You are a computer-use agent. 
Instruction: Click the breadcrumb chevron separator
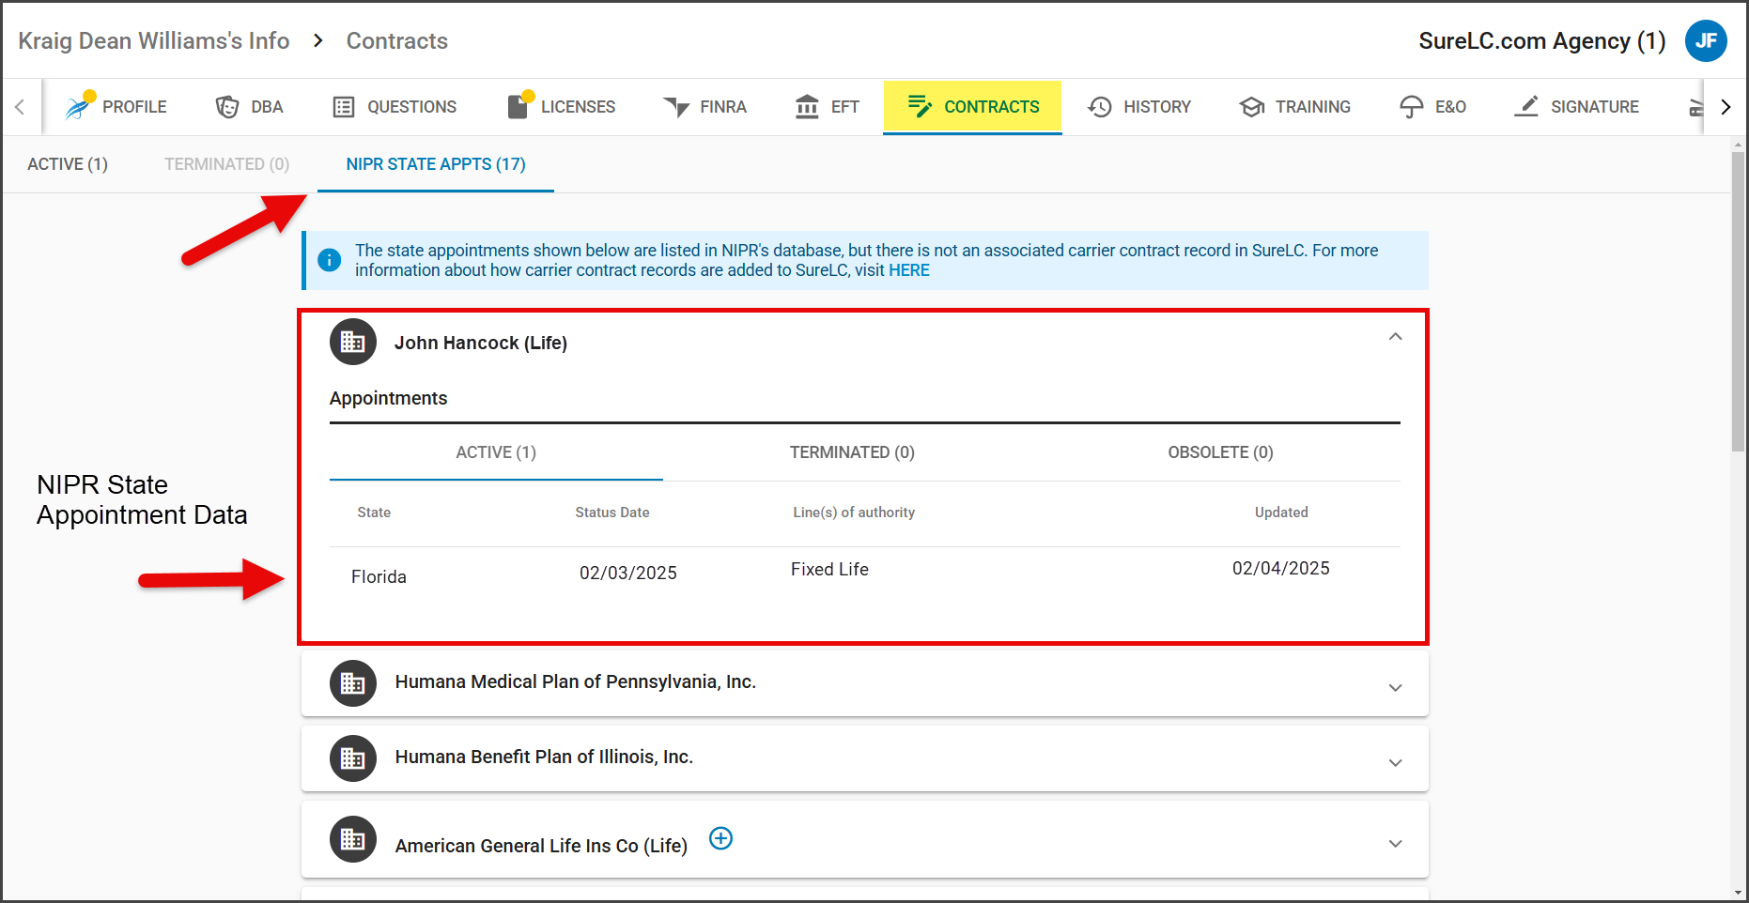click(318, 40)
